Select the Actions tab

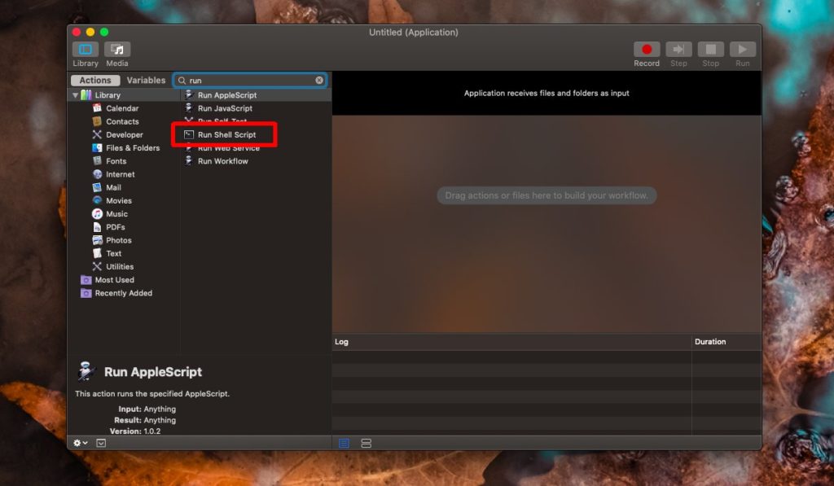(94, 80)
